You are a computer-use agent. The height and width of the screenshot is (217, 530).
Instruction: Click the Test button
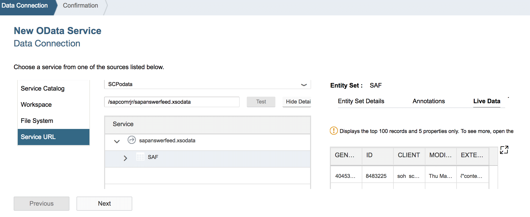261,102
